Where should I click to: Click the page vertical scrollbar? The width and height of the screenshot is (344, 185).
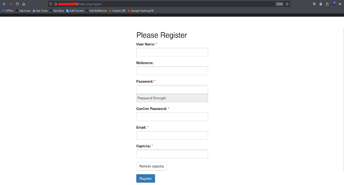click(343, 99)
